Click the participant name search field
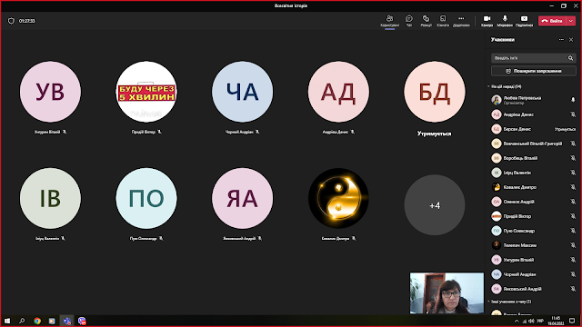Screen dimensions: 582x327 [534, 58]
